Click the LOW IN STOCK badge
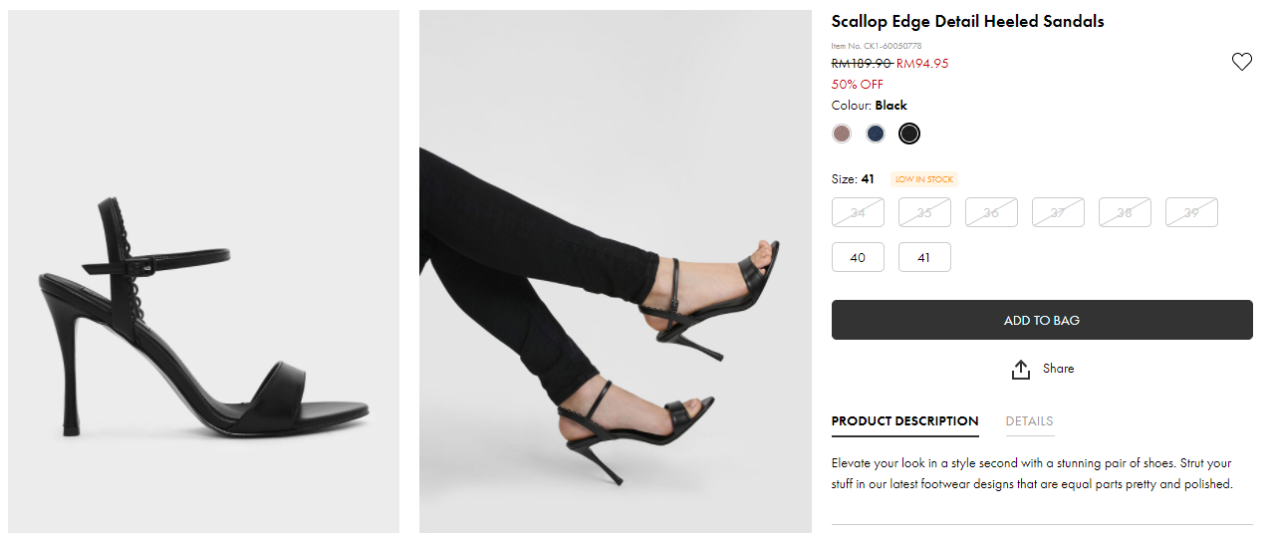 click(x=923, y=180)
